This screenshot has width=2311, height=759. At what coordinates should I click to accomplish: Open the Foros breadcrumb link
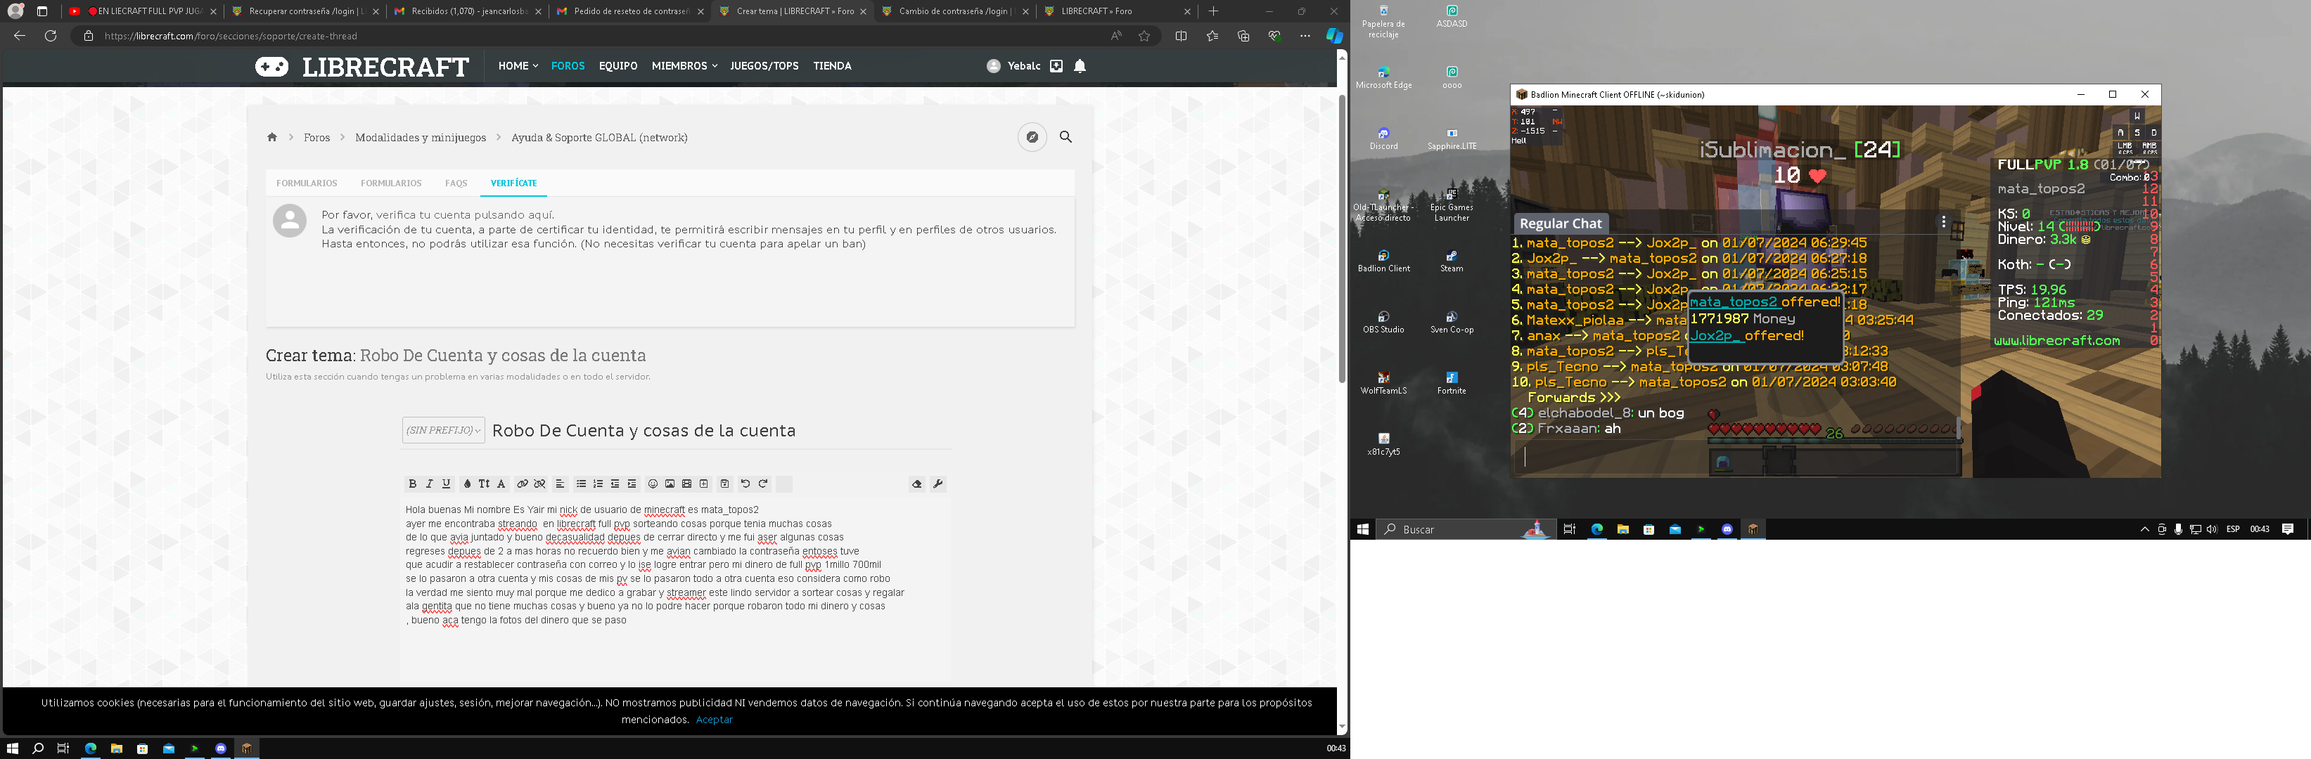click(x=316, y=138)
